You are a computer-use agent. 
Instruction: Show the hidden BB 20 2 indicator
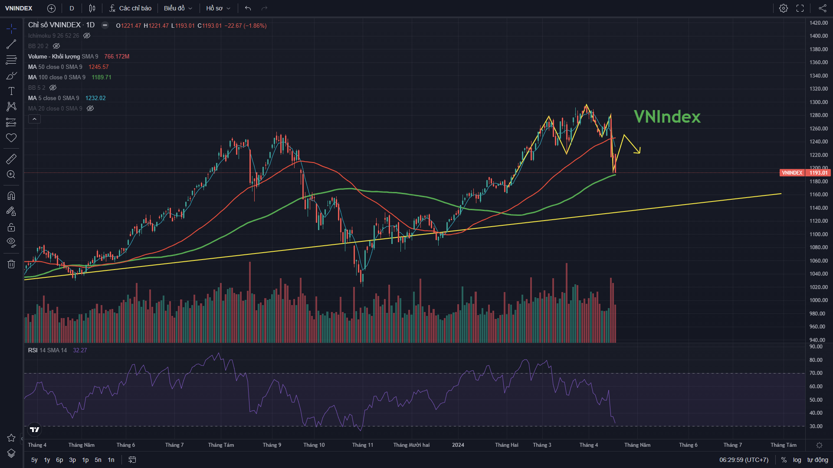point(56,46)
